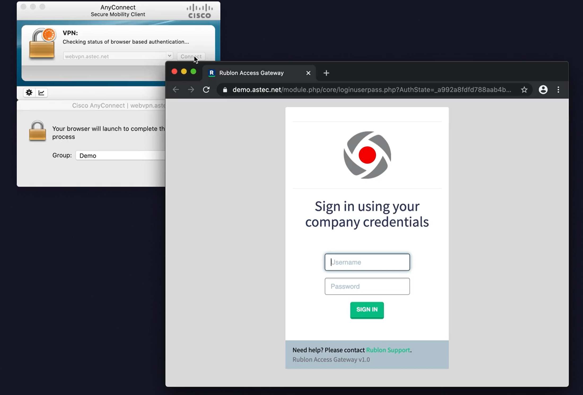Reload the Rublon Access Gateway page
Viewport: 583px width, 395px height.
pyautogui.click(x=206, y=90)
